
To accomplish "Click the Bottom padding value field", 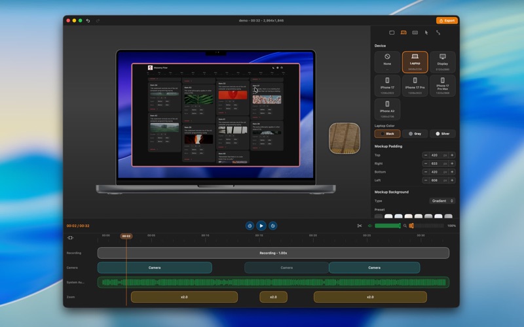I will pyautogui.click(x=438, y=172).
